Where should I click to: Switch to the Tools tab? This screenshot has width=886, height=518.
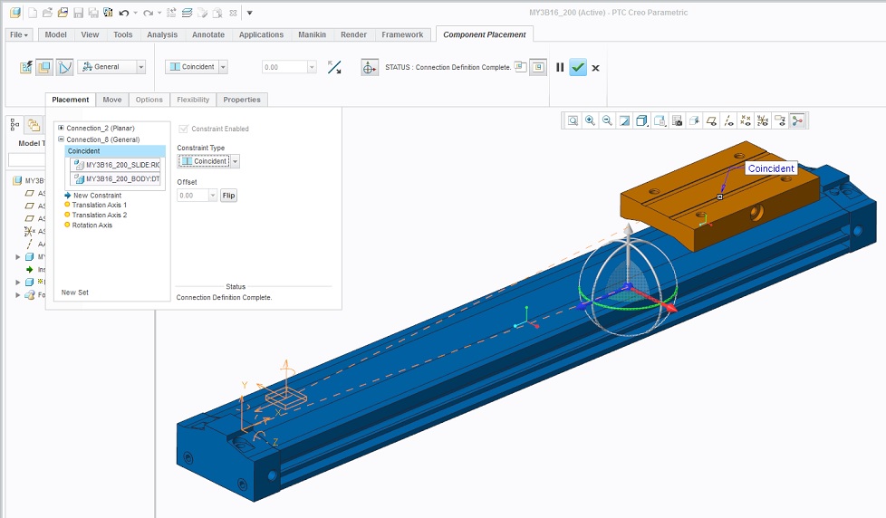[122, 34]
